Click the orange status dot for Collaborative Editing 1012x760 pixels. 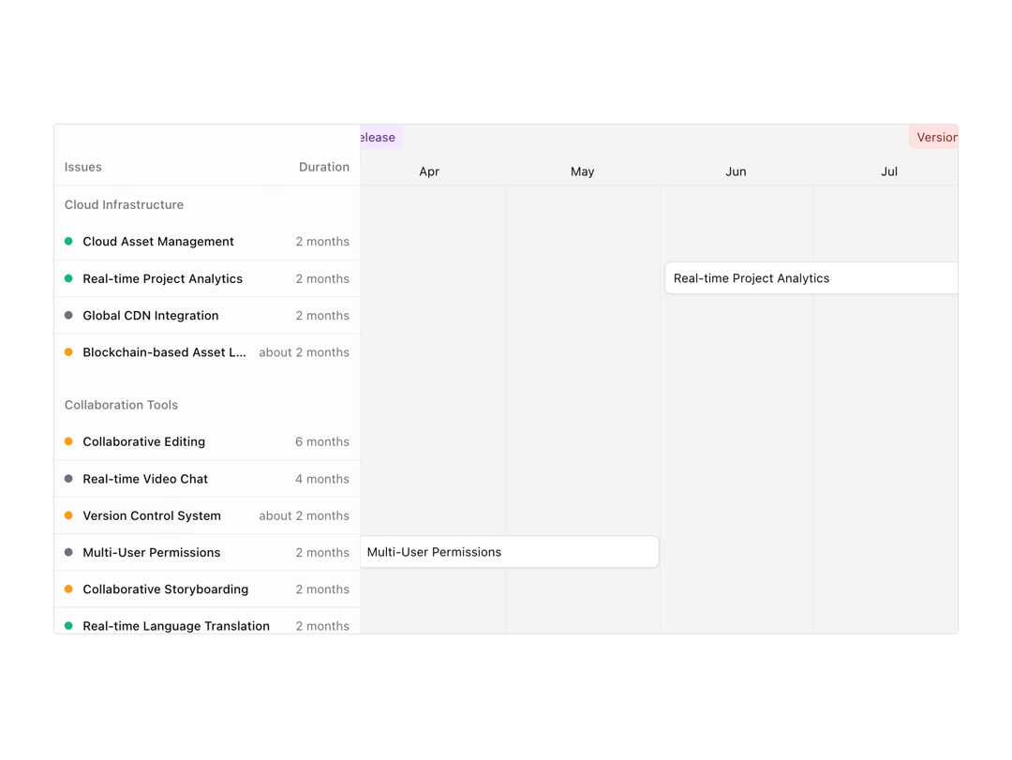(x=68, y=441)
